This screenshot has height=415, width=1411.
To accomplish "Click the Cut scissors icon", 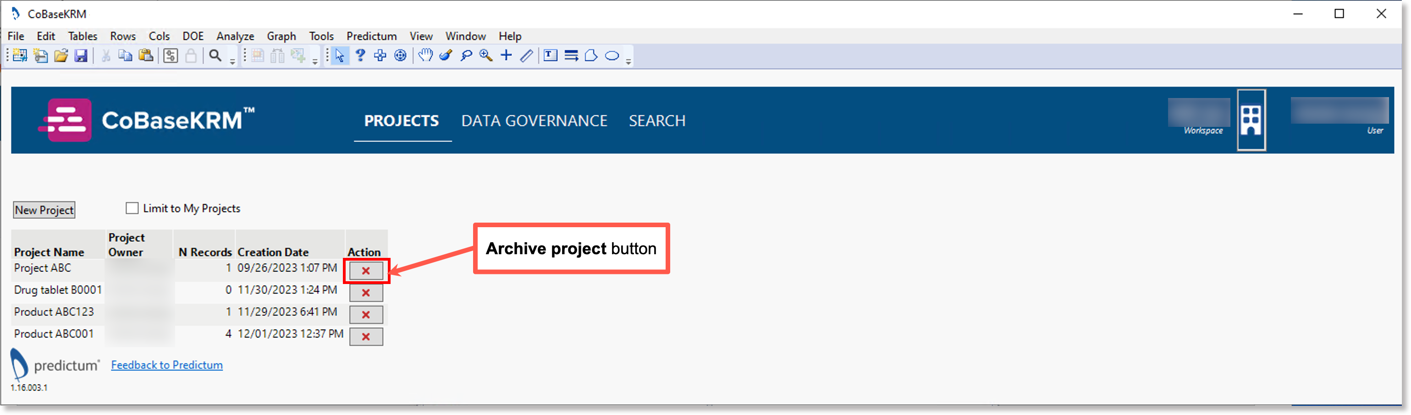I will (106, 56).
